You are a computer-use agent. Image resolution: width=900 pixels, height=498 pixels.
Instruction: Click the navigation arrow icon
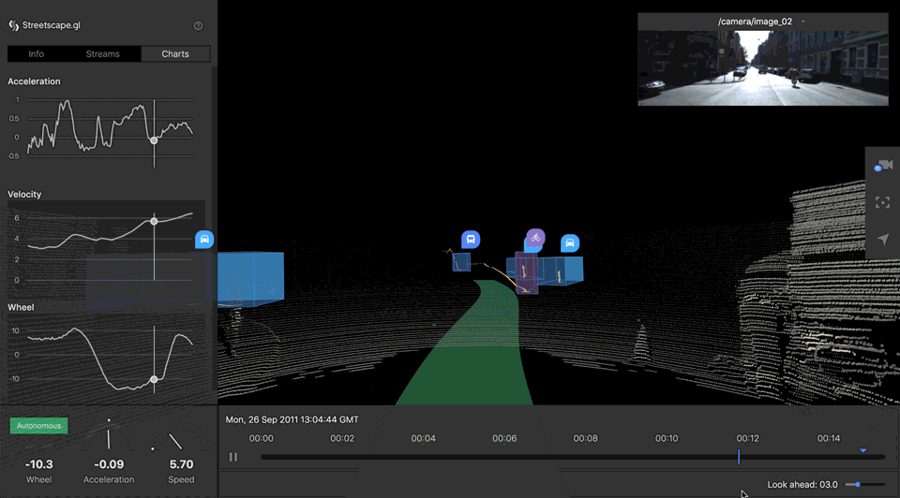(x=883, y=239)
